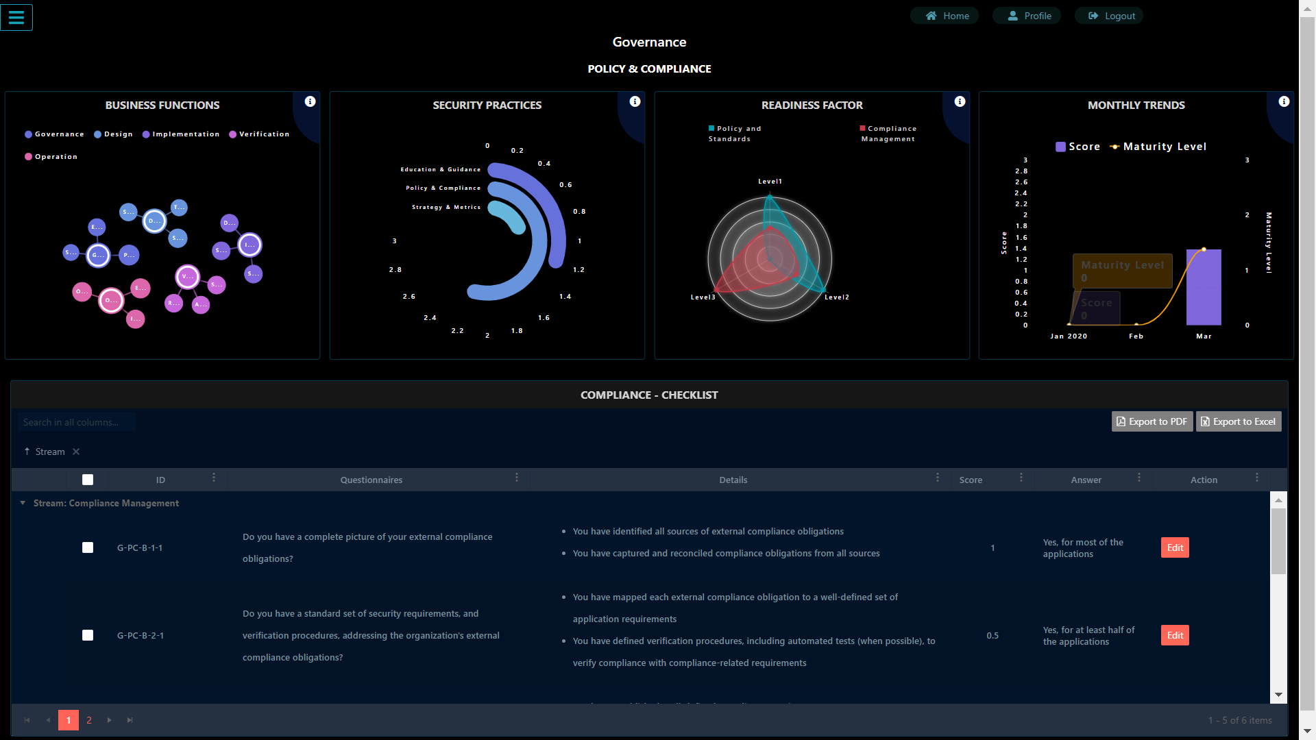Open the Questionnaires column options menu

[x=517, y=478]
